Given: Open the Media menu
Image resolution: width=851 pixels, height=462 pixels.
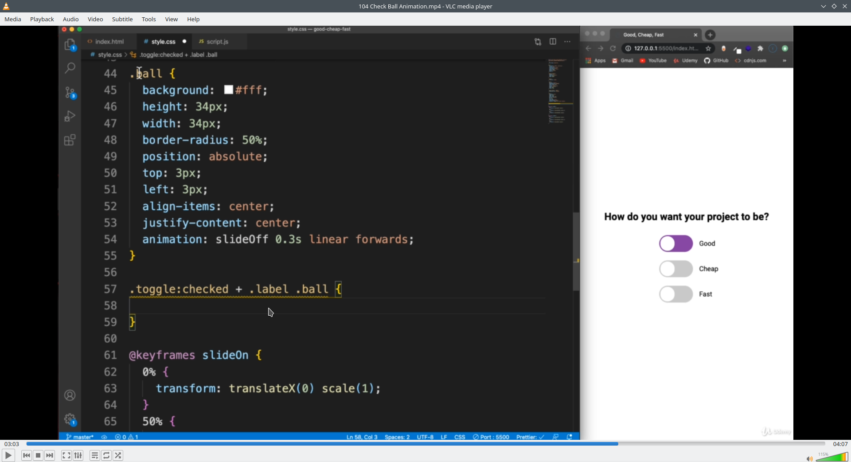Looking at the screenshot, I should tap(13, 19).
